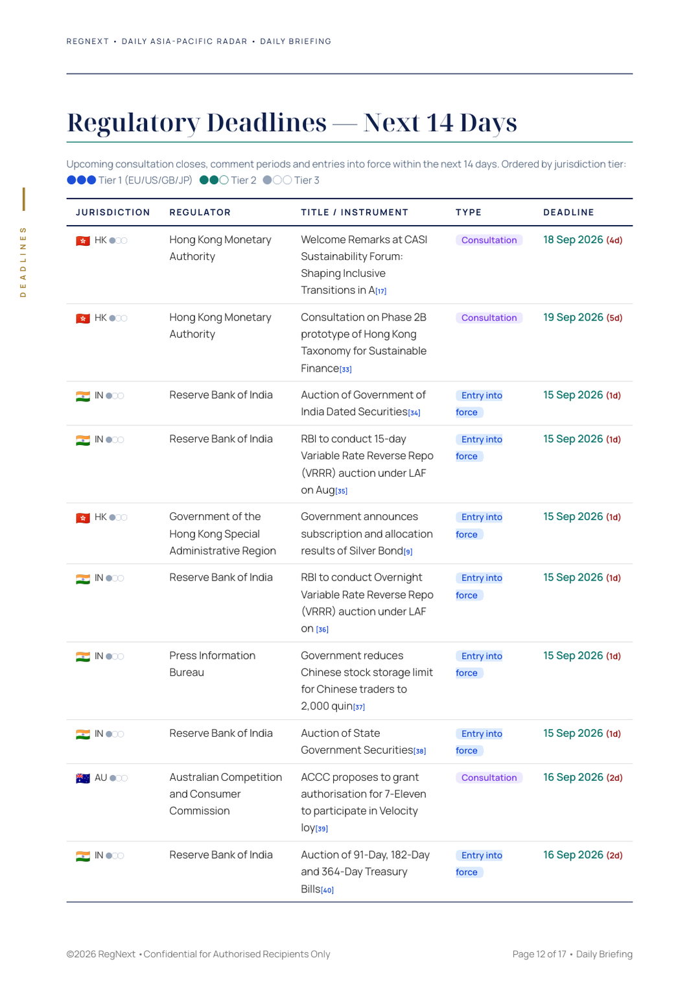The height and width of the screenshot is (991, 700).
Task: Click the India flag in Press Information Bureau row
Action: coord(83,657)
